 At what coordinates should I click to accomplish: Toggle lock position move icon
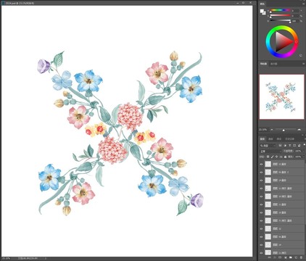(276, 157)
